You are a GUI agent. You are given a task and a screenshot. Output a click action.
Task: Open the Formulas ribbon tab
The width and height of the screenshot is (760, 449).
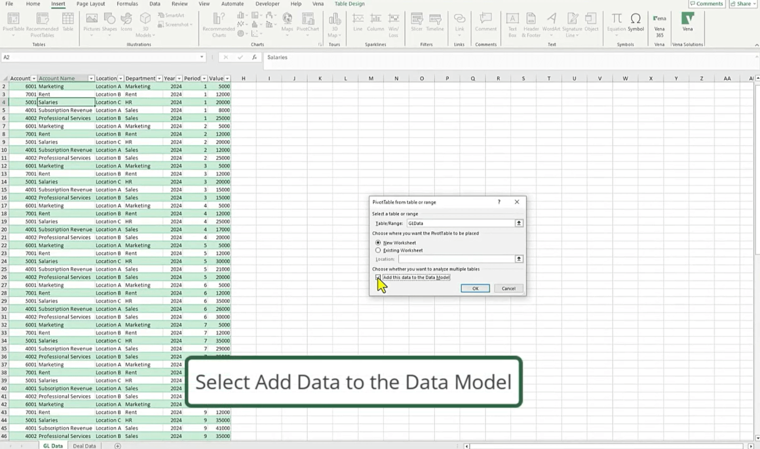[127, 4]
